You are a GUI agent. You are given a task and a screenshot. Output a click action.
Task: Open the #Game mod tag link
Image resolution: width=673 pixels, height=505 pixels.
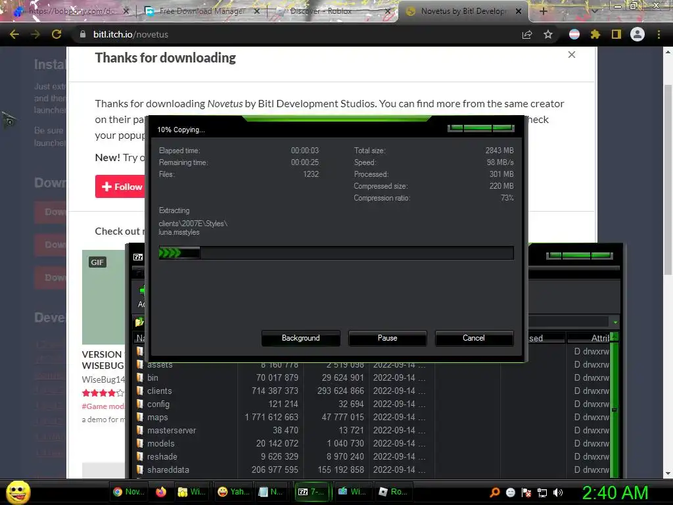(103, 406)
